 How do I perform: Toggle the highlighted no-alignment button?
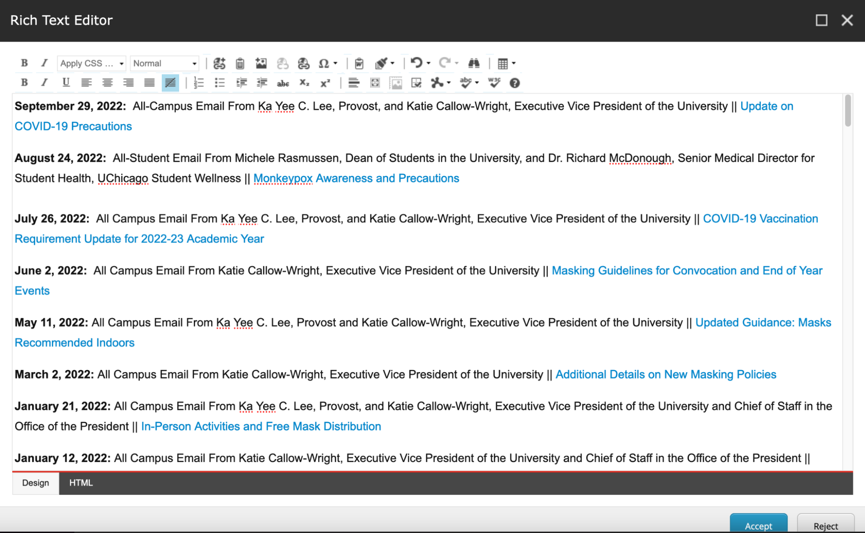pyautogui.click(x=170, y=83)
